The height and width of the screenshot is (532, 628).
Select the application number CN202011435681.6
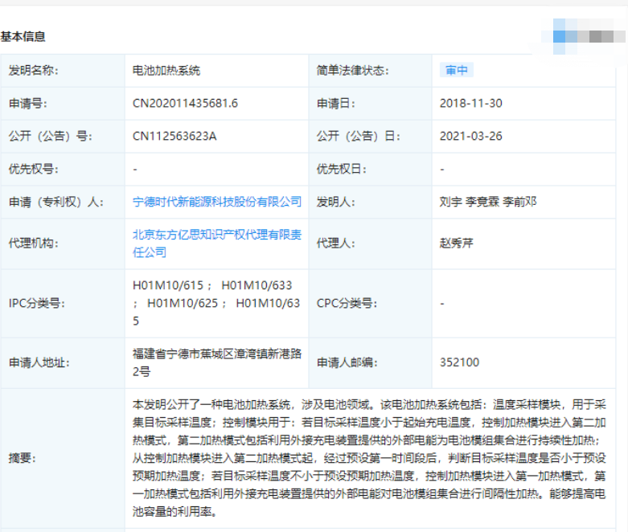pyautogui.click(x=185, y=104)
